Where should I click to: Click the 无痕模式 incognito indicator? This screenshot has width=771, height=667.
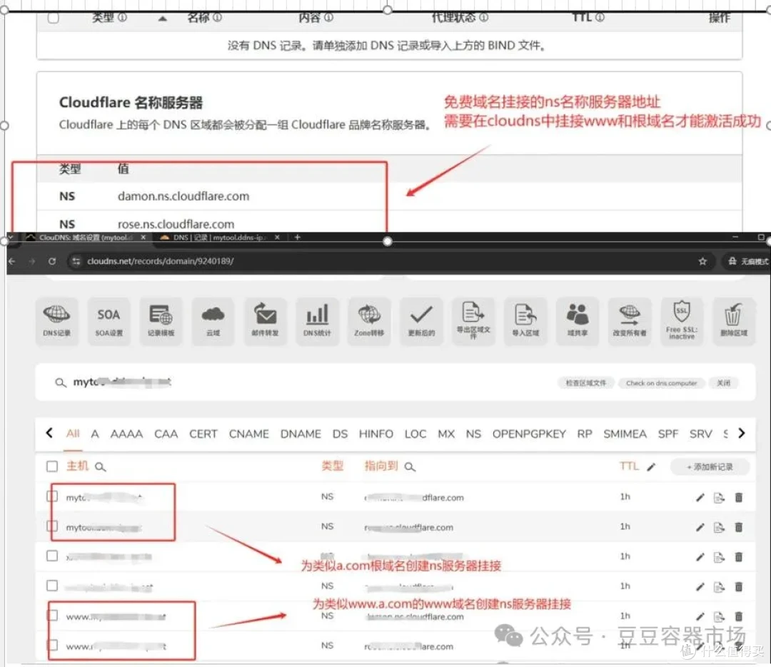tap(747, 261)
